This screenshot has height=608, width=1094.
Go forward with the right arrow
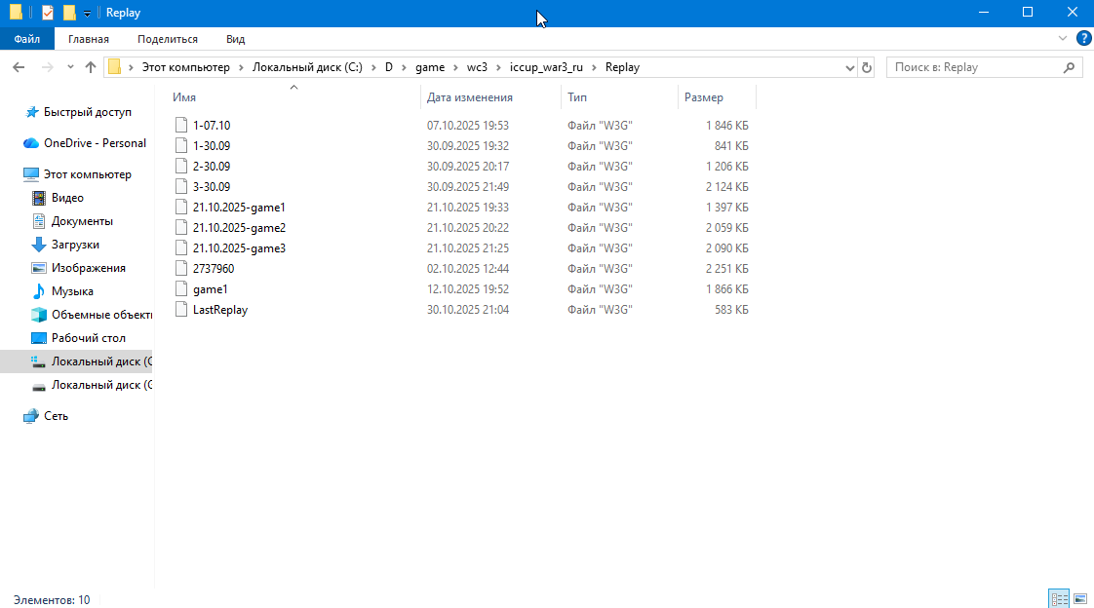48,67
